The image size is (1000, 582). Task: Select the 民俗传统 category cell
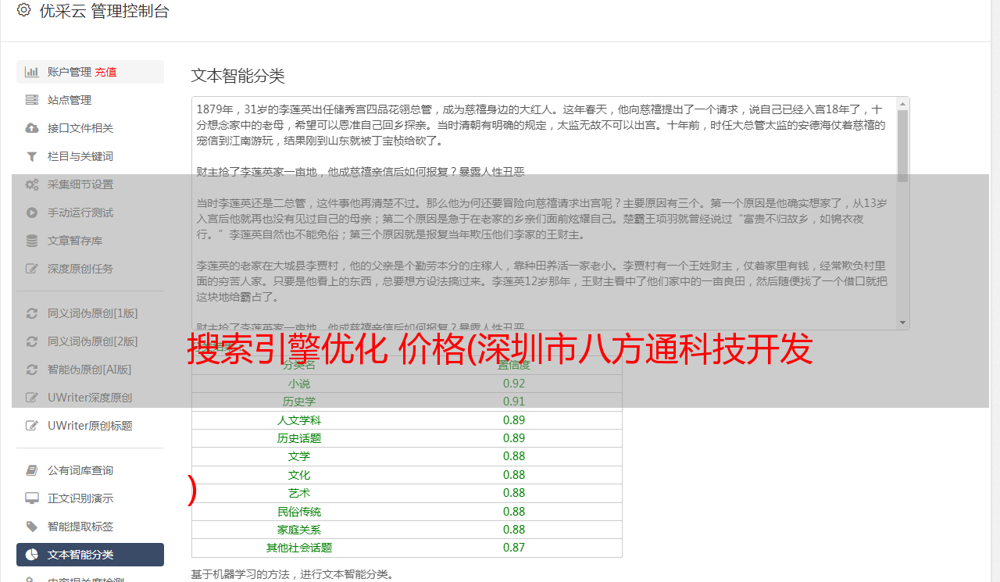coord(299,512)
